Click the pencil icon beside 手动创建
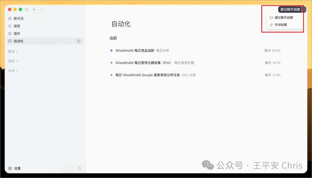This screenshot has height=178, width=312. click(x=271, y=25)
